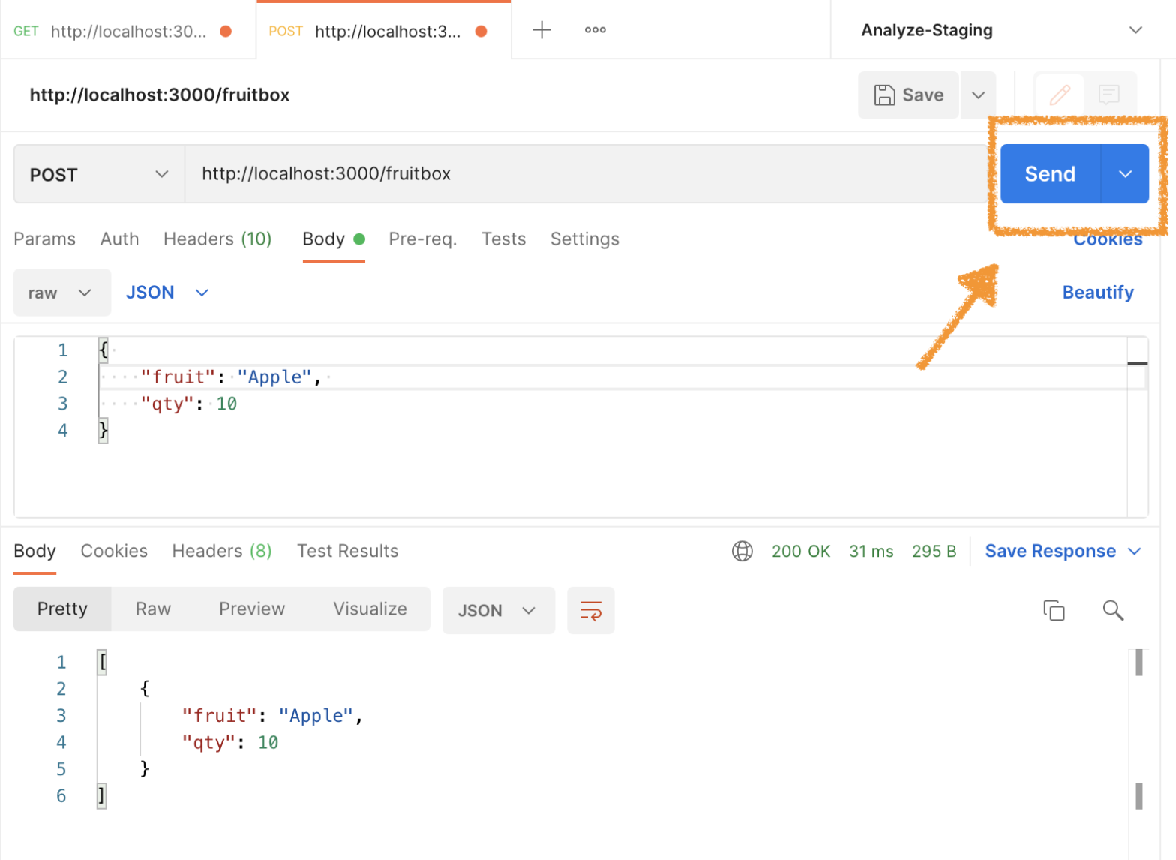Click Save Response

[1050, 552]
